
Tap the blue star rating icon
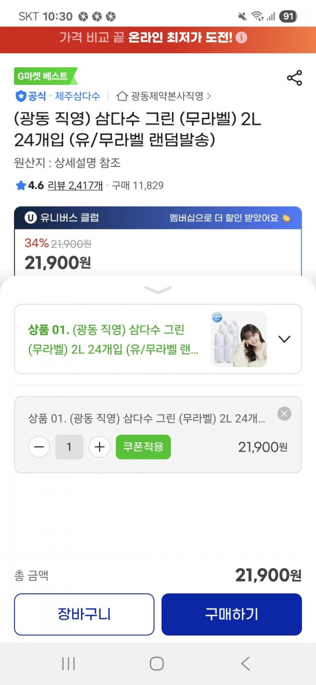pyautogui.click(x=20, y=186)
